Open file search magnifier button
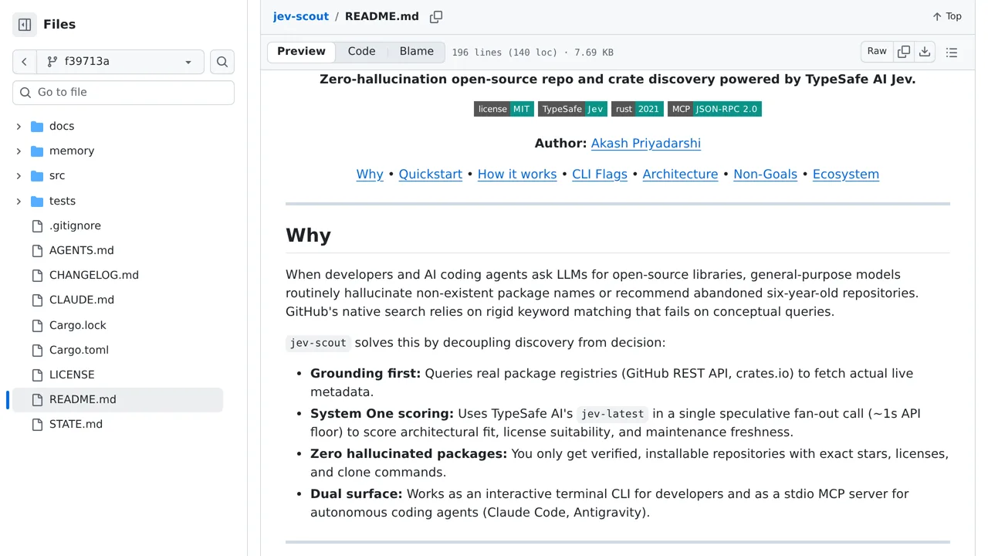 coord(222,62)
